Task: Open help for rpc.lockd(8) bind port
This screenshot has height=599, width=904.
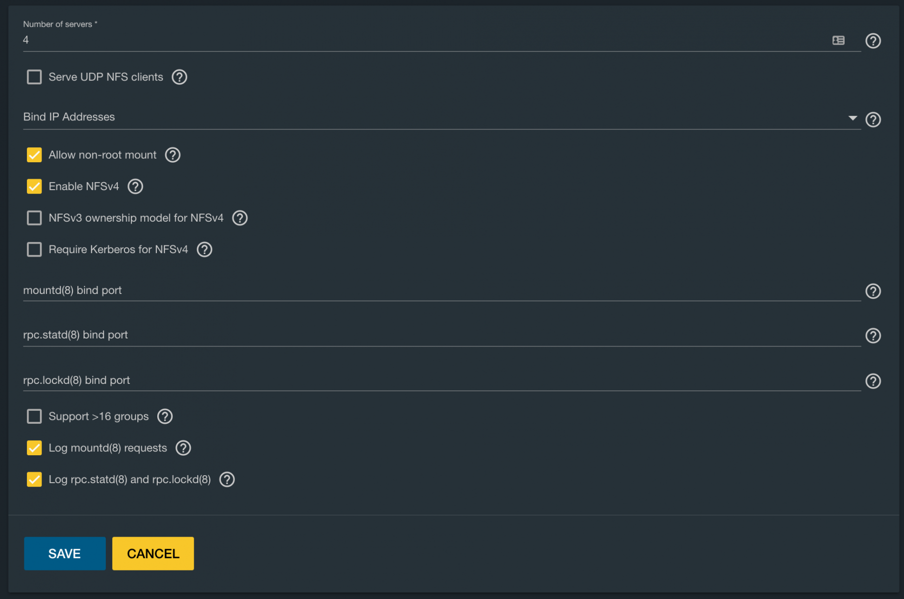Action: tap(873, 381)
